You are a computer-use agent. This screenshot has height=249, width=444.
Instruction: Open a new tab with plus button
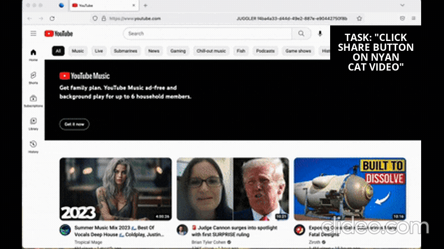pos(145,5)
